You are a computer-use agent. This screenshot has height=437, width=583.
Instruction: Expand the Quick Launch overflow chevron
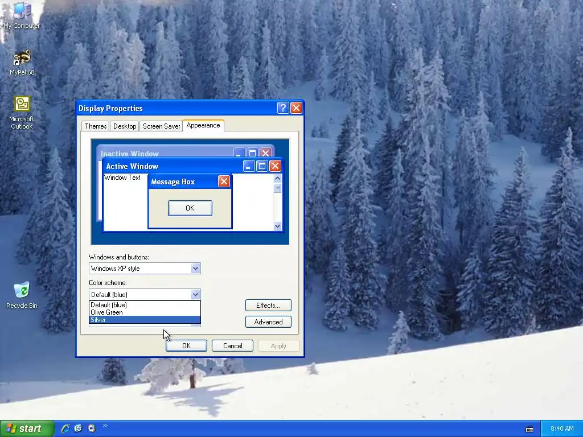(105, 426)
